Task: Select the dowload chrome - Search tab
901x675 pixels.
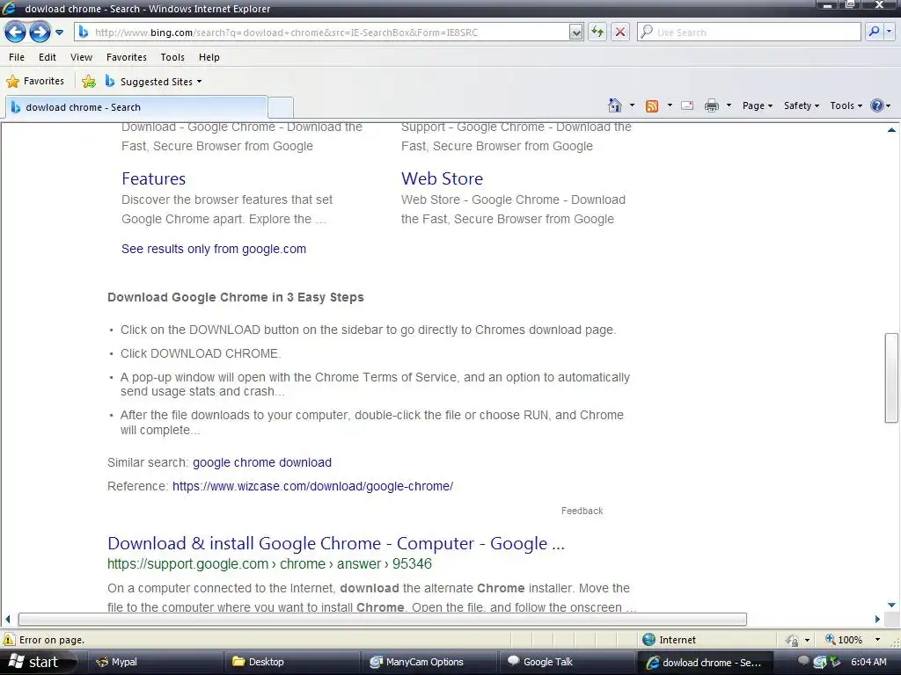Action: tap(136, 107)
